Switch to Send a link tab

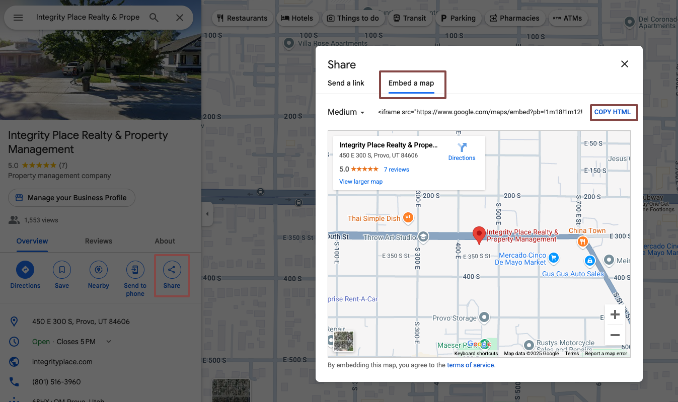[x=346, y=83]
